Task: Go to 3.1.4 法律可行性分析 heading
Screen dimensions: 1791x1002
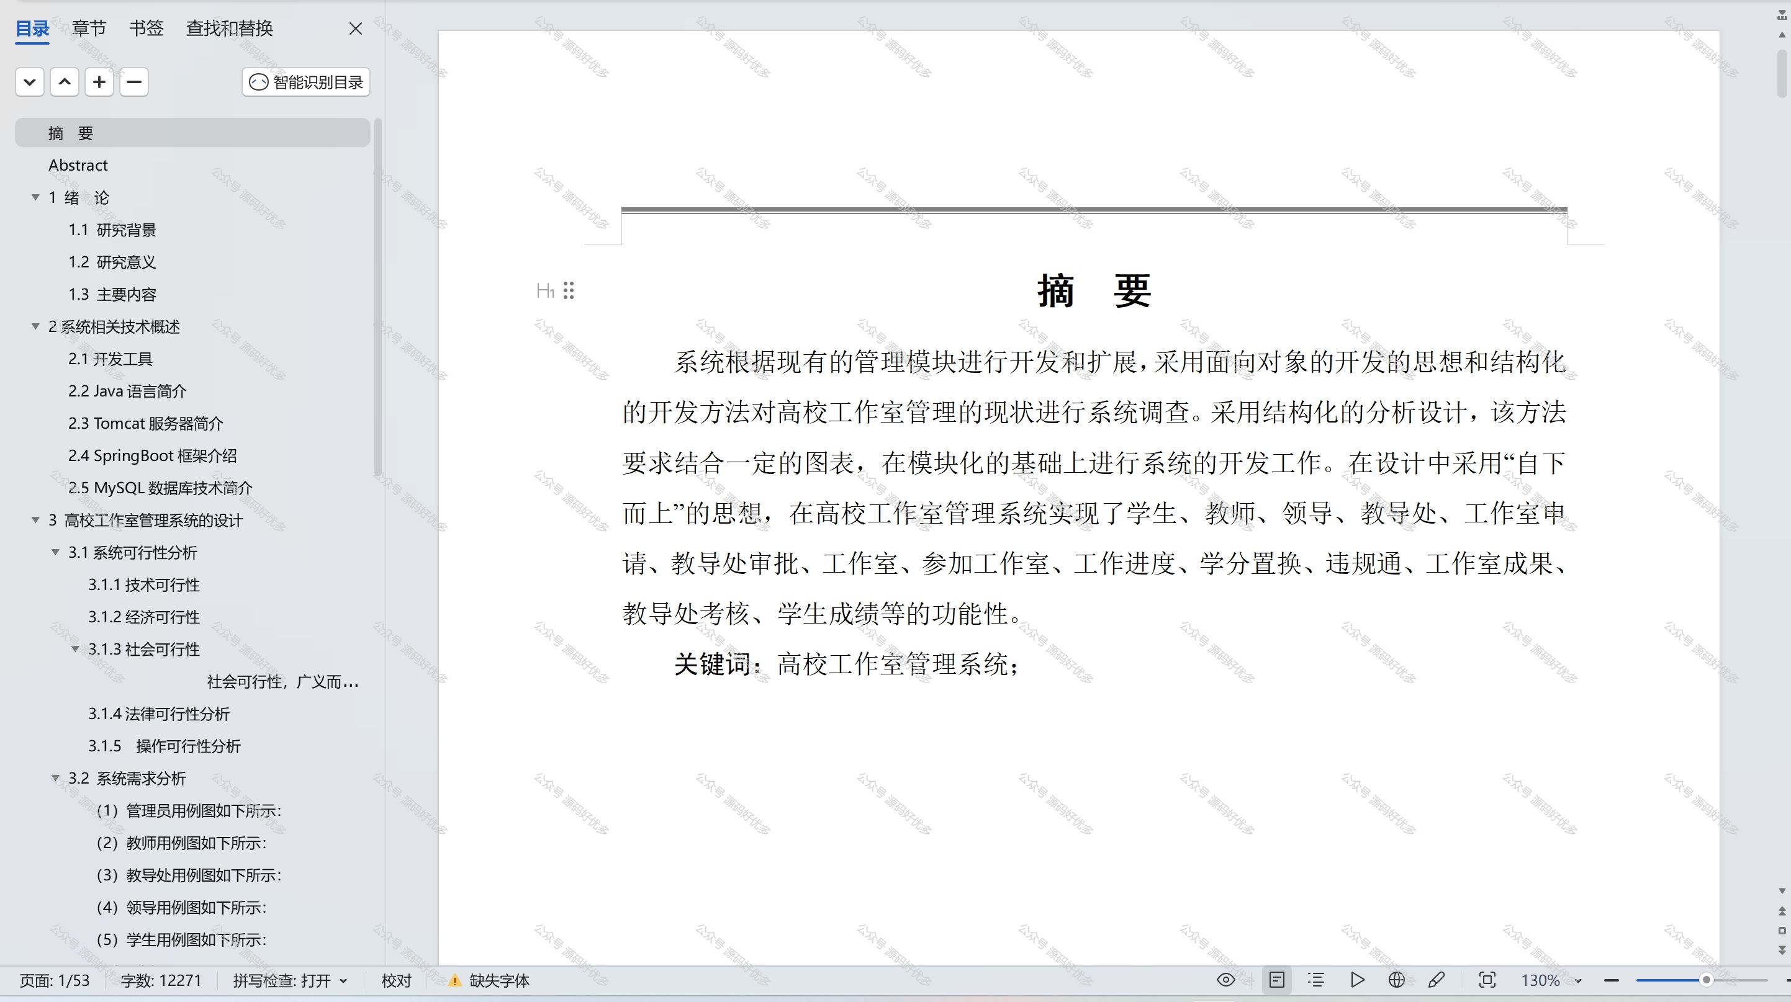Action: [158, 713]
